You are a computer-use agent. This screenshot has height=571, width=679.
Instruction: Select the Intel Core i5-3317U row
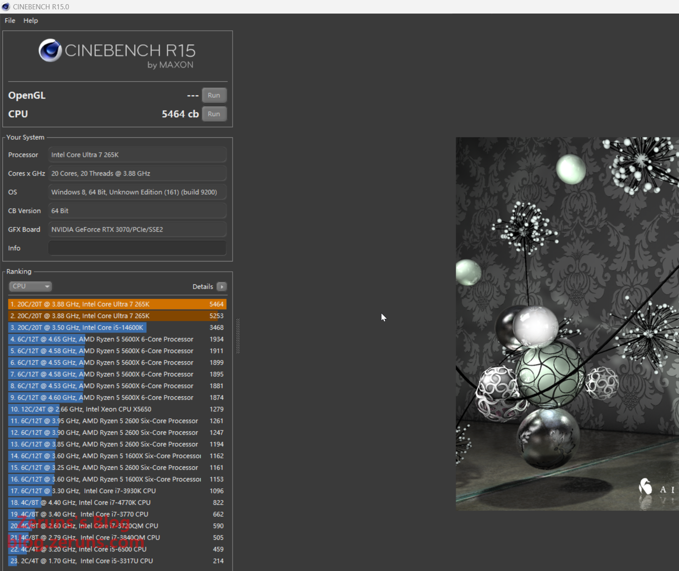pyautogui.click(x=117, y=561)
